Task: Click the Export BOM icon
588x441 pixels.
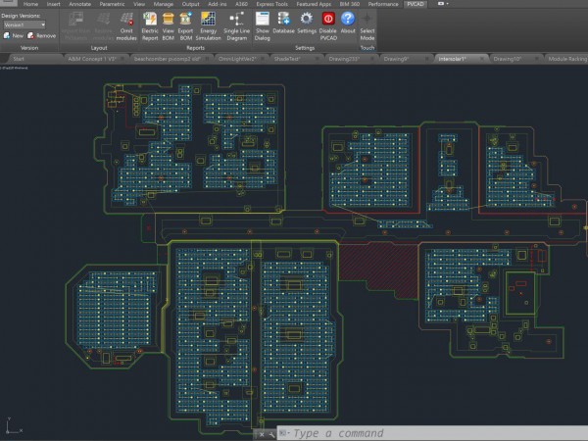Action: coord(184,20)
